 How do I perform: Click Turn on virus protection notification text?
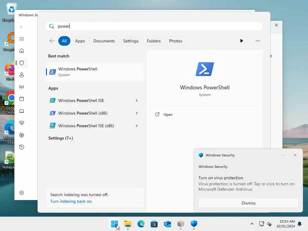click(221, 178)
